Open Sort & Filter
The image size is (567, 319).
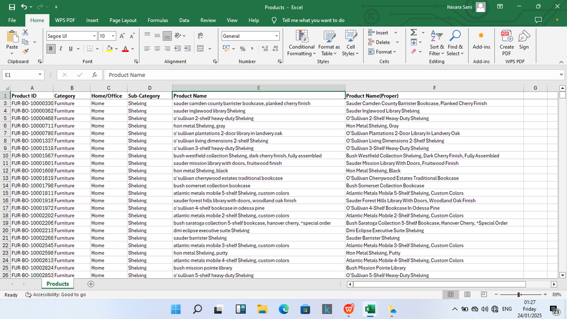pyautogui.click(x=437, y=43)
